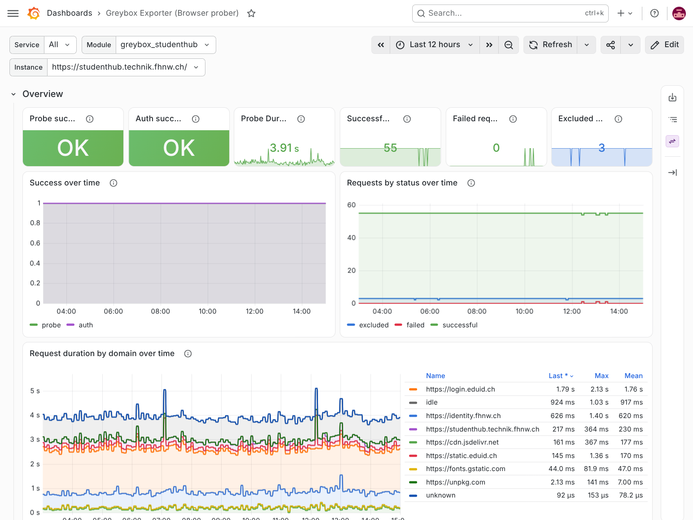Open share options dropdown arrow

(631, 45)
